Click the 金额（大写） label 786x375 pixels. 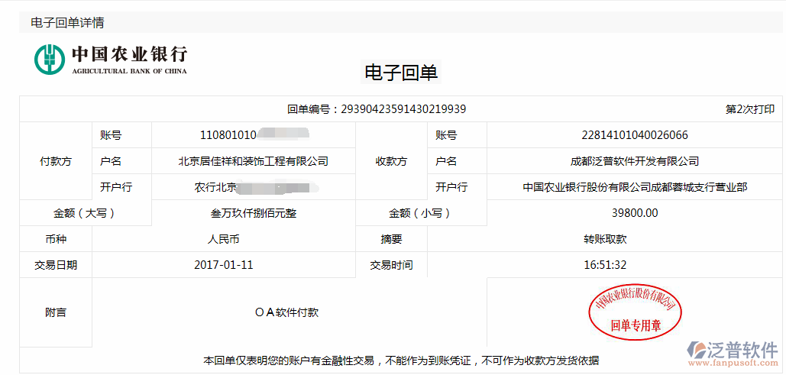tap(86, 213)
